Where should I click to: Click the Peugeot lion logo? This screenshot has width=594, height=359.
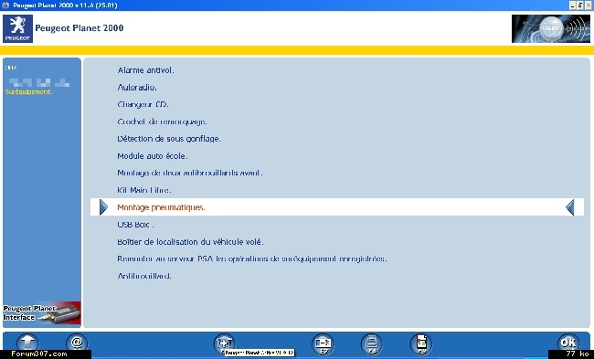coord(17,28)
